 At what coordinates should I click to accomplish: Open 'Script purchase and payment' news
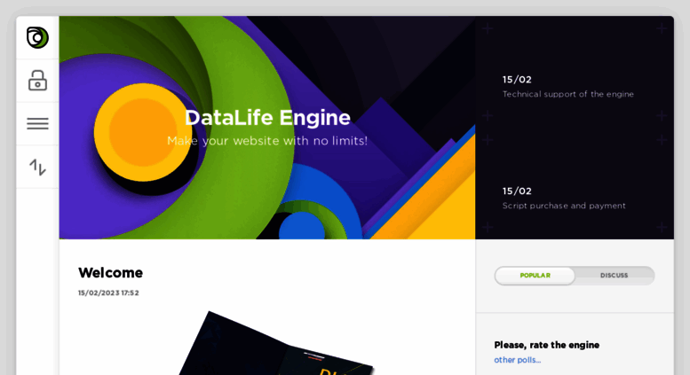[x=564, y=206]
